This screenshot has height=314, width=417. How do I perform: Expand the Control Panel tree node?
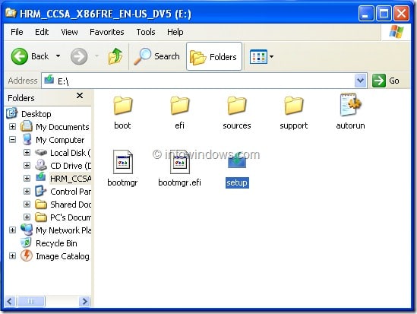[27, 191]
